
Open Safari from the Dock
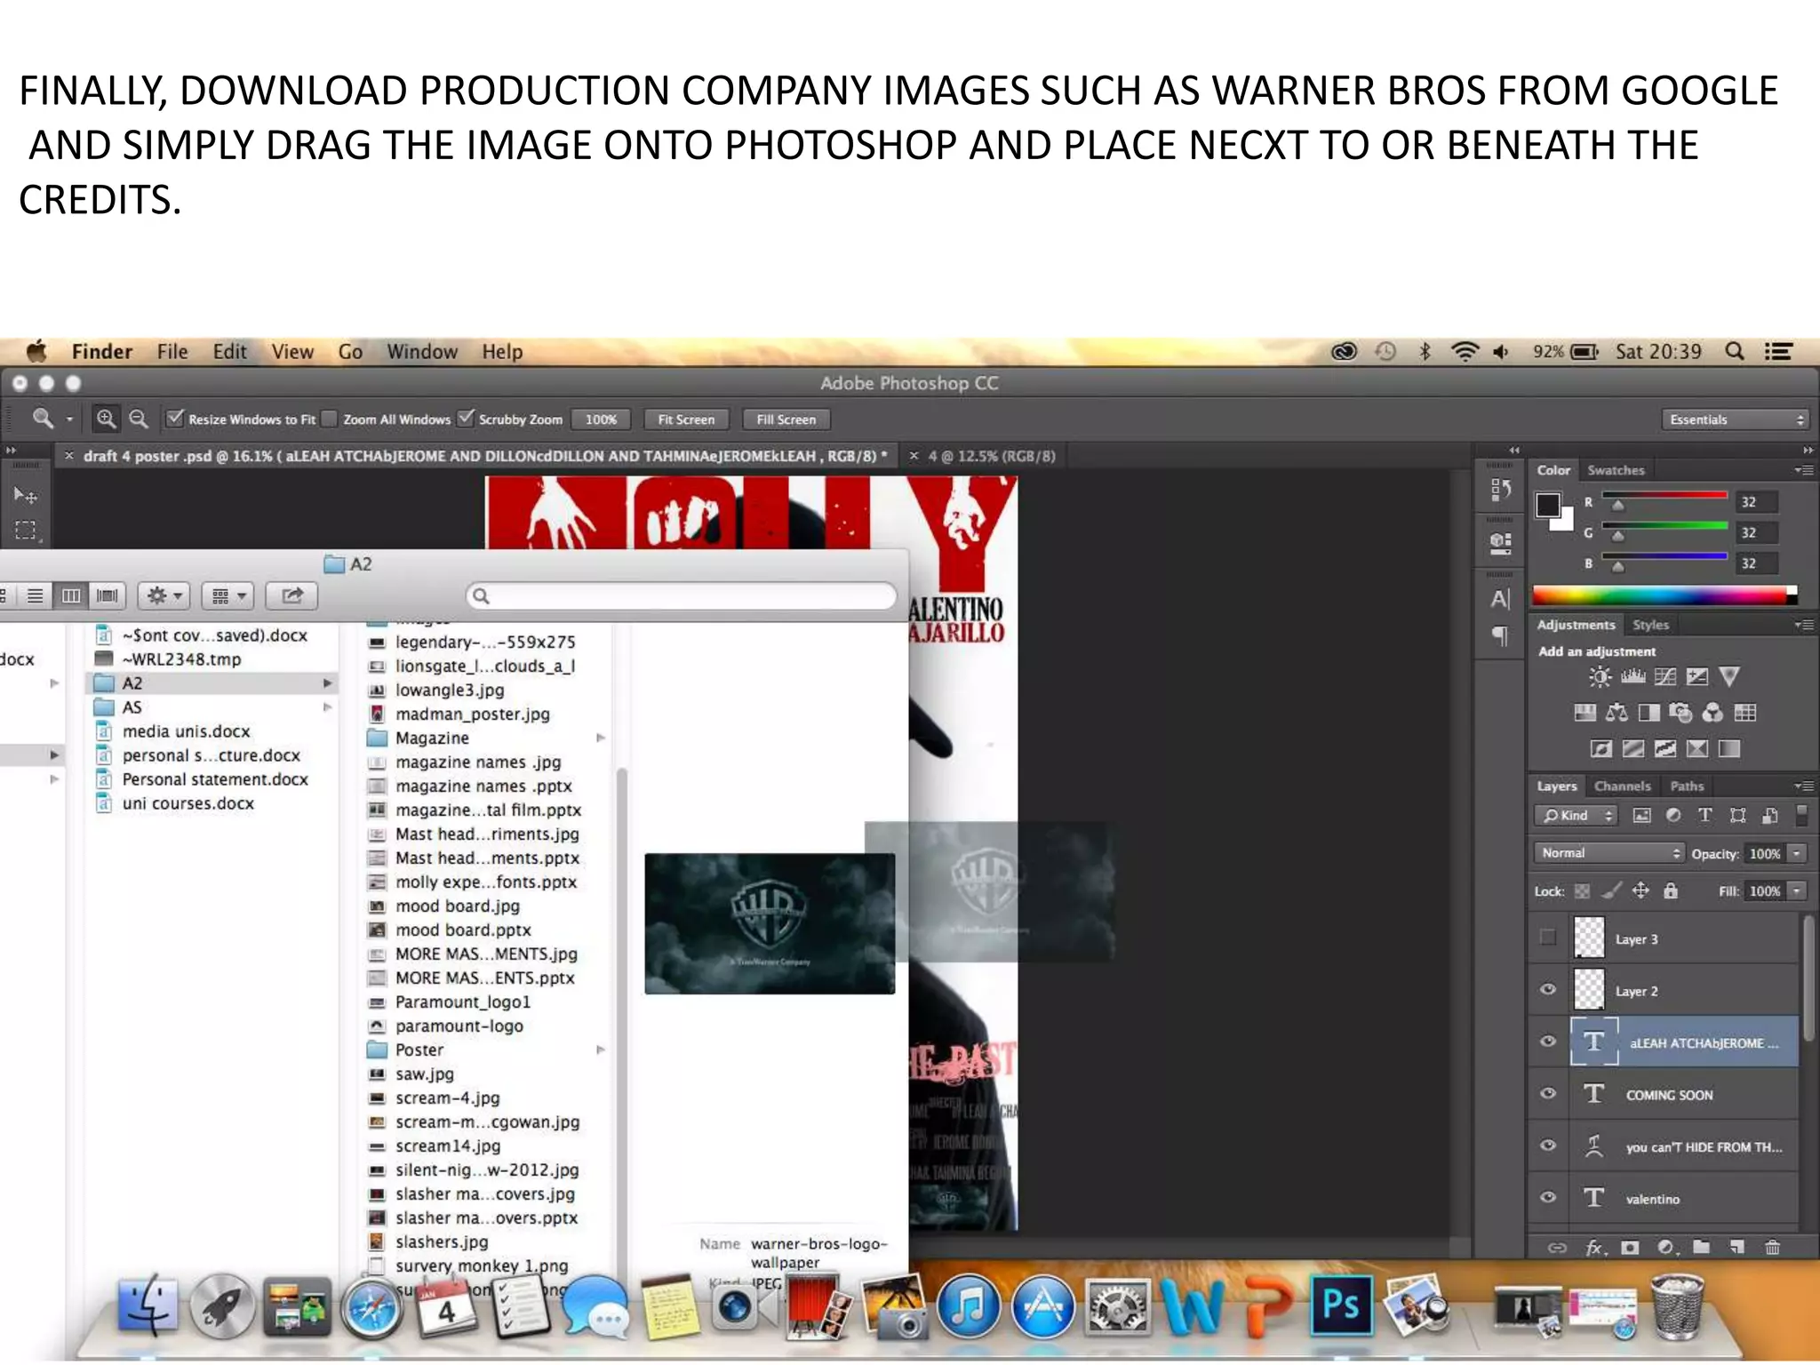tap(371, 1307)
